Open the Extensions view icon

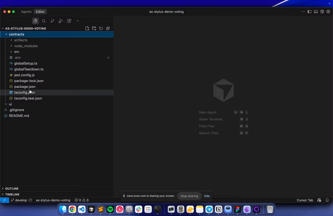pyautogui.click(x=69, y=21)
